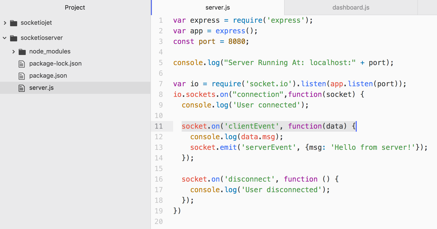Click line number 7 in the gutter
This screenshot has width=437, height=229.
161,84
